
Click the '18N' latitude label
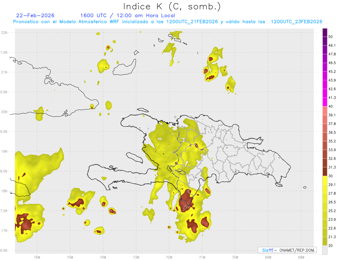tap(5, 191)
